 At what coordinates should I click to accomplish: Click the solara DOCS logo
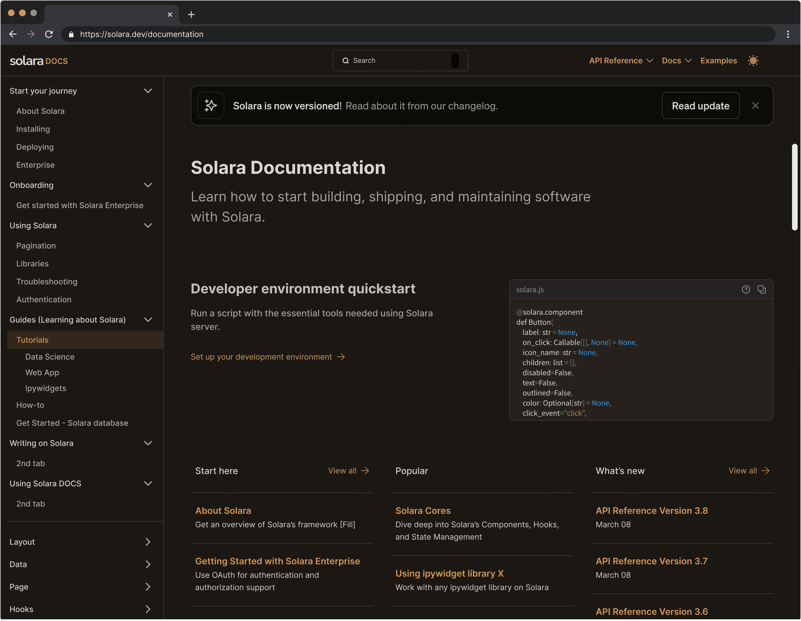[x=38, y=61]
